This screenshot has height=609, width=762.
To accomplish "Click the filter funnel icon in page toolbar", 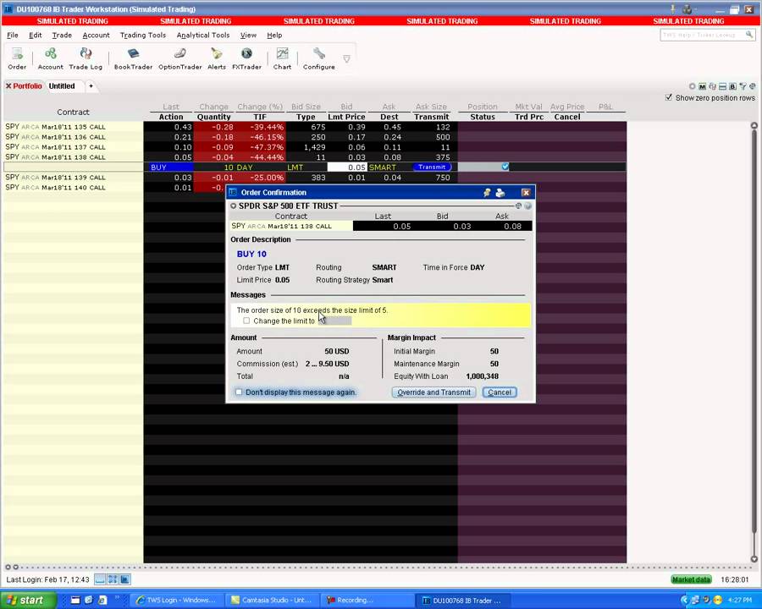I will pos(743,86).
